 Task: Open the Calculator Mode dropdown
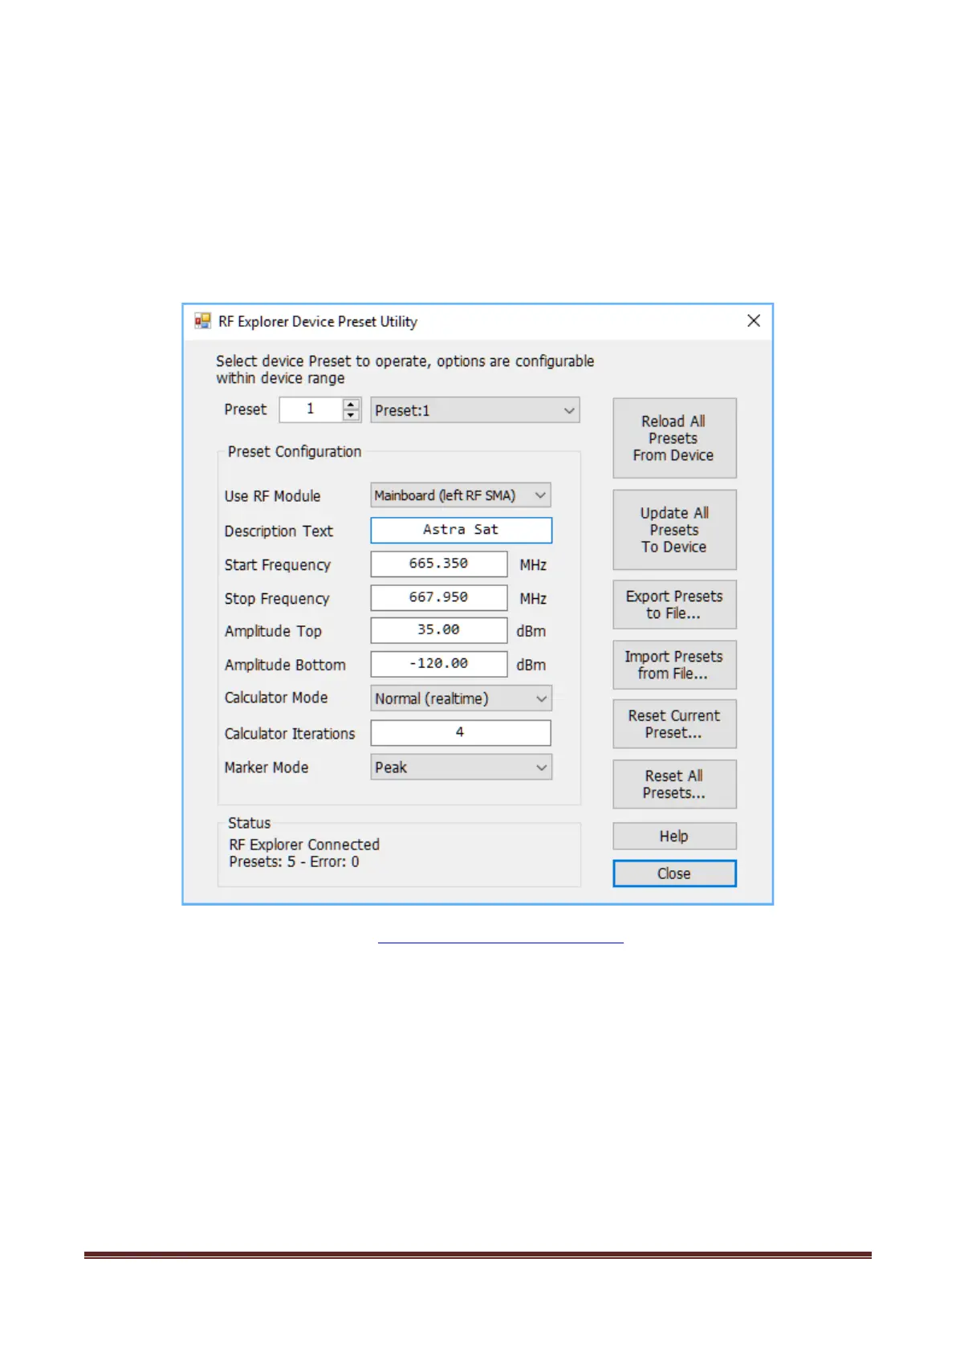pyautogui.click(x=461, y=698)
